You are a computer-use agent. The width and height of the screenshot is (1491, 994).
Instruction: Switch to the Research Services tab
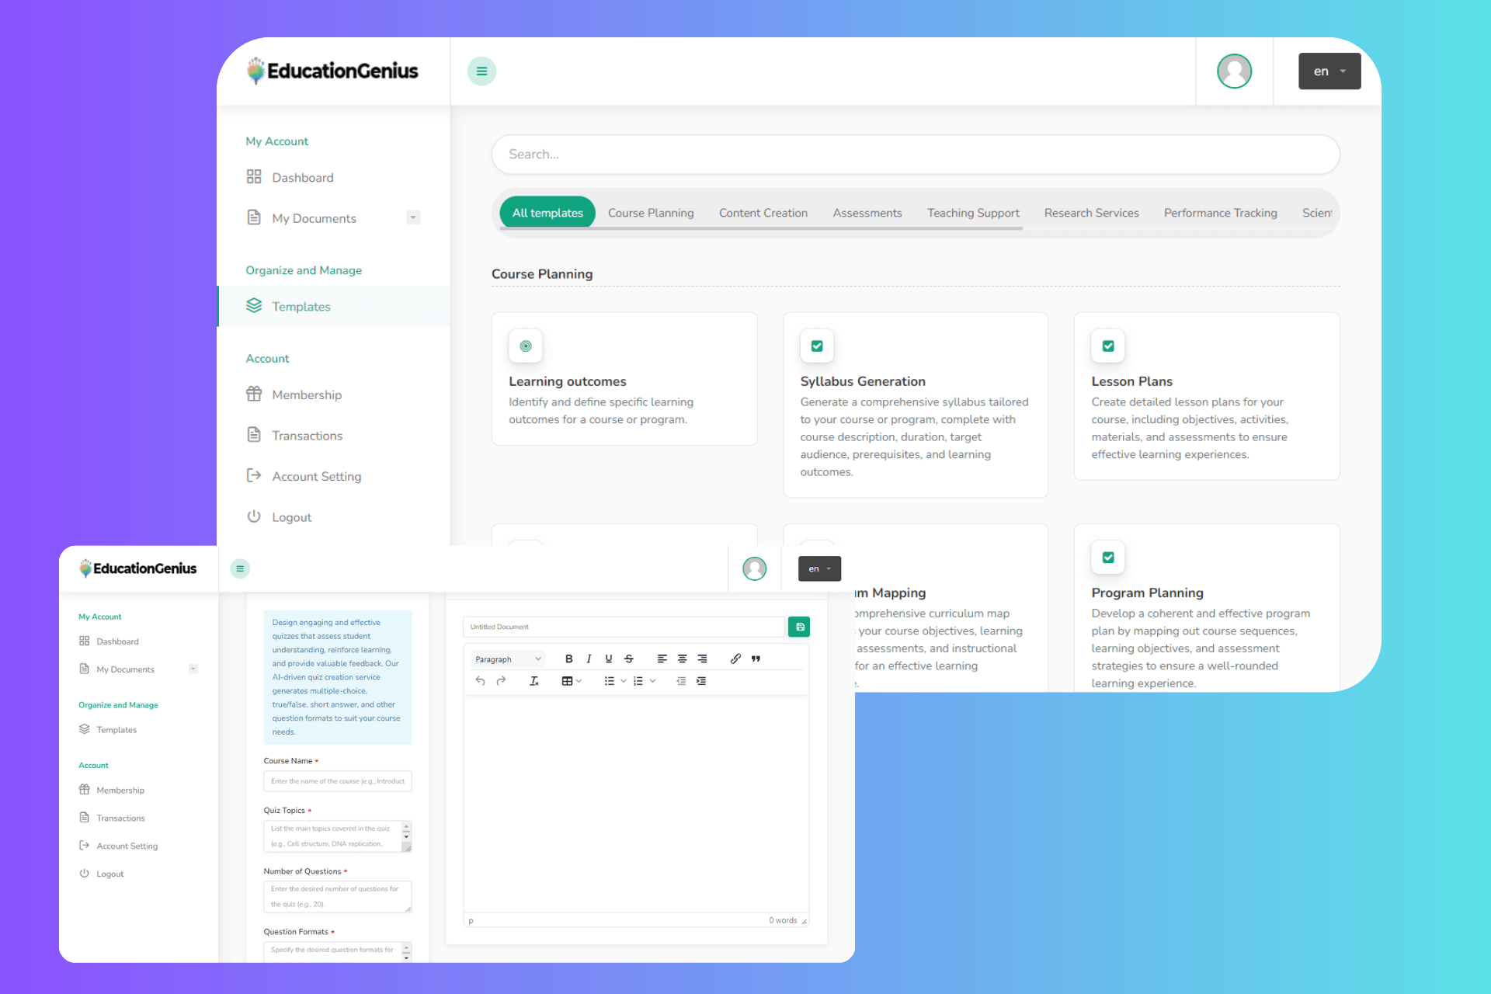[x=1091, y=213]
